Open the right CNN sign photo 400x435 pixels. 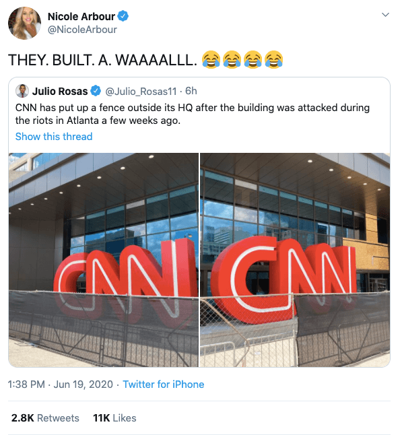(x=295, y=260)
